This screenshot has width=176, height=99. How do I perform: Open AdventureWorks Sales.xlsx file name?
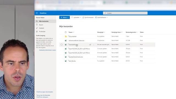click(x=76, y=40)
